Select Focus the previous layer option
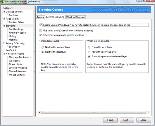Image resolution: width=155 pixels, height=126 pixels. (89, 52)
